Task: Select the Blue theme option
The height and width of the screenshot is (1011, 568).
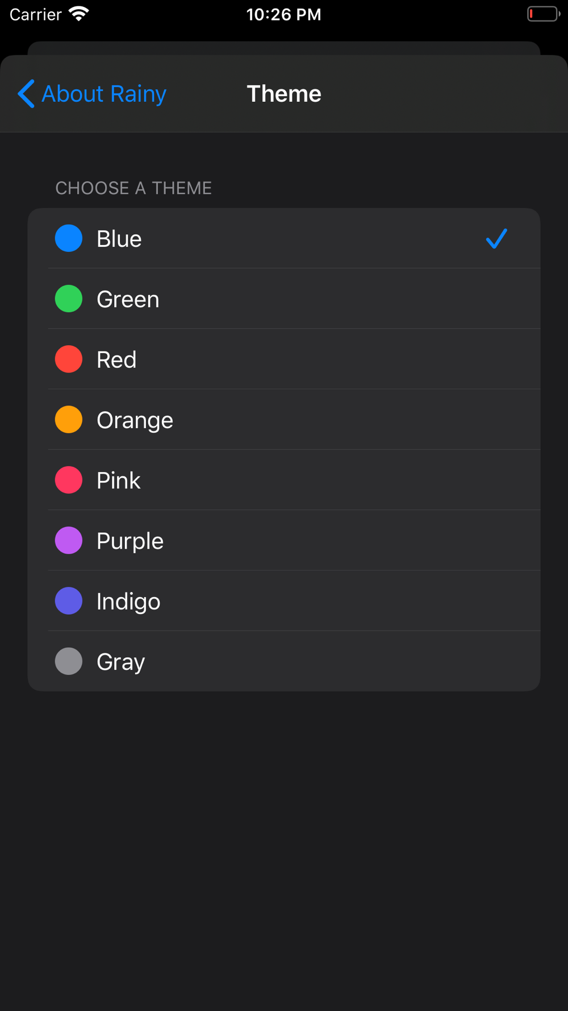Action: tap(284, 238)
